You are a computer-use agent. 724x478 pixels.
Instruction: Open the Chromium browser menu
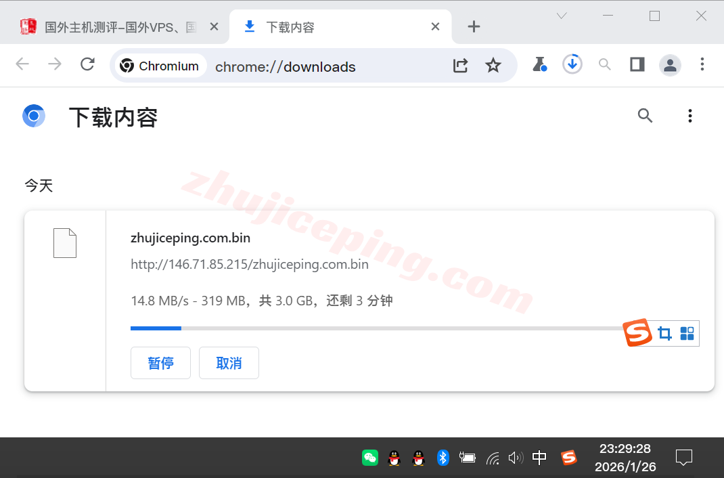702,64
